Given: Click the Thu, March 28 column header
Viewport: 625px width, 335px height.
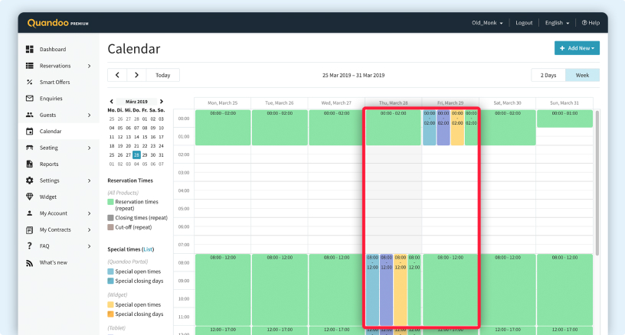Looking at the screenshot, I should (x=394, y=102).
